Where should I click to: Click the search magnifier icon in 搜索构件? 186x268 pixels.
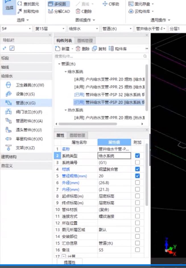[145, 56]
